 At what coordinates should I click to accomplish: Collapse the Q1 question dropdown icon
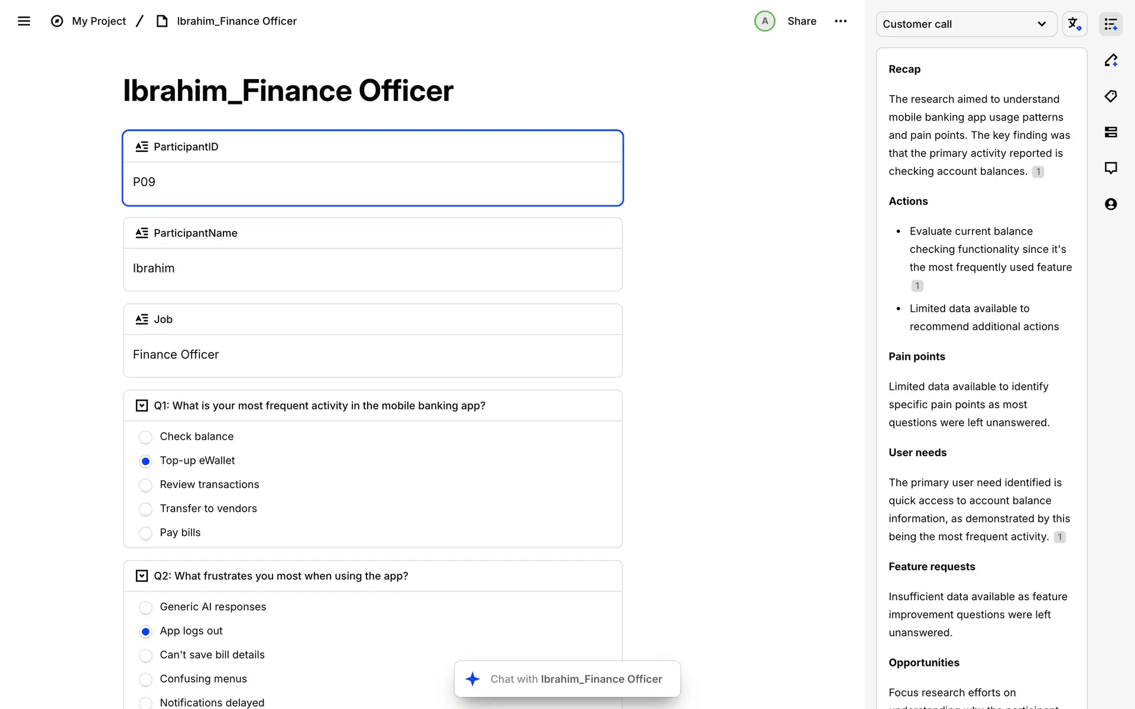(142, 406)
